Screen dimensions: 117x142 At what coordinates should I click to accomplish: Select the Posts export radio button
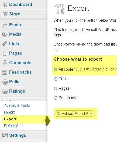tap(56, 79)
